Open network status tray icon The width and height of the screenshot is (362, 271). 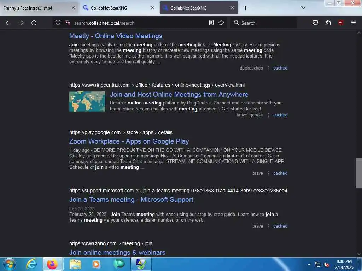pyautogui.click(x=318, y=265)
